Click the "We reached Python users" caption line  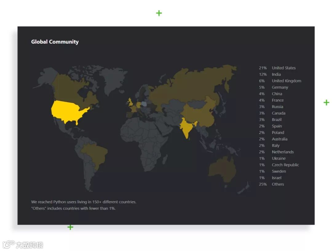(x=84, y=202)
